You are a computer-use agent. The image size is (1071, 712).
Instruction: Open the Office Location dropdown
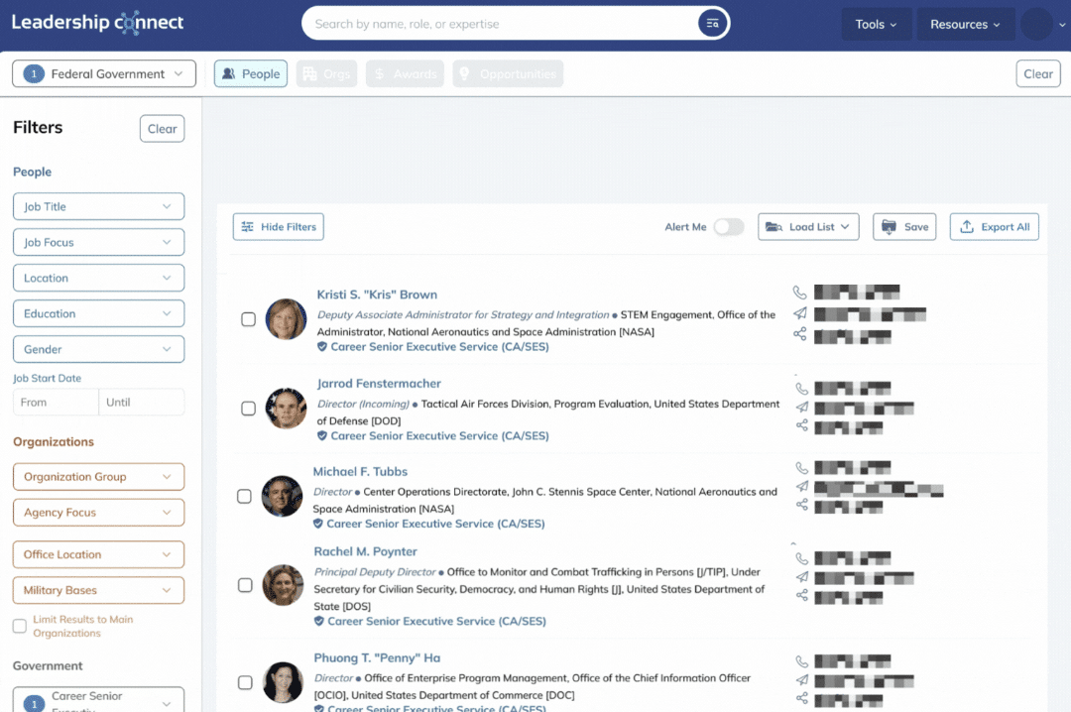click(x=98, y=555)
